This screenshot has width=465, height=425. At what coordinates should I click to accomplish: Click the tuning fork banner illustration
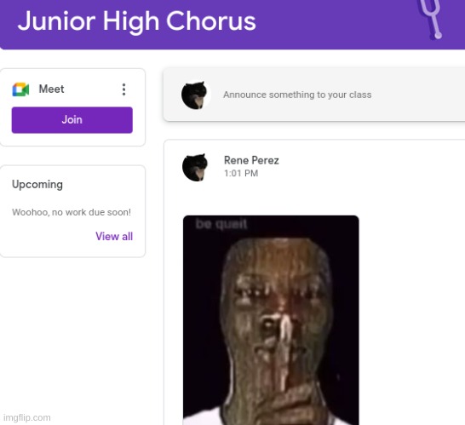[430, 20]
